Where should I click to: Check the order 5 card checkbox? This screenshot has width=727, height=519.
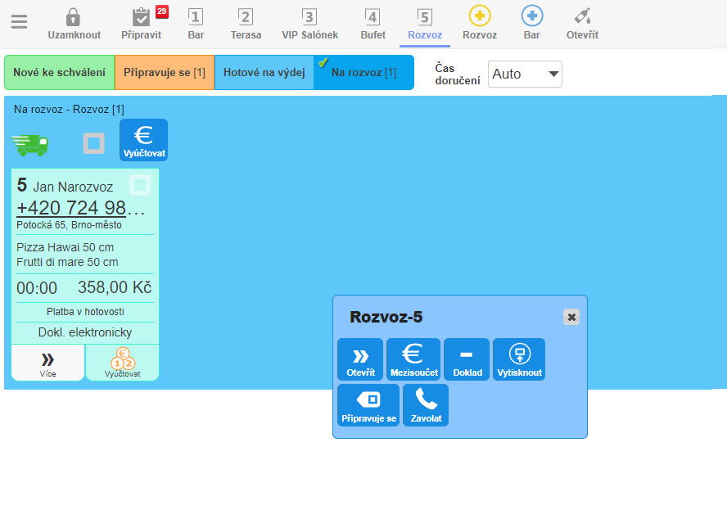pyautogui.click(x=140, y=185)
